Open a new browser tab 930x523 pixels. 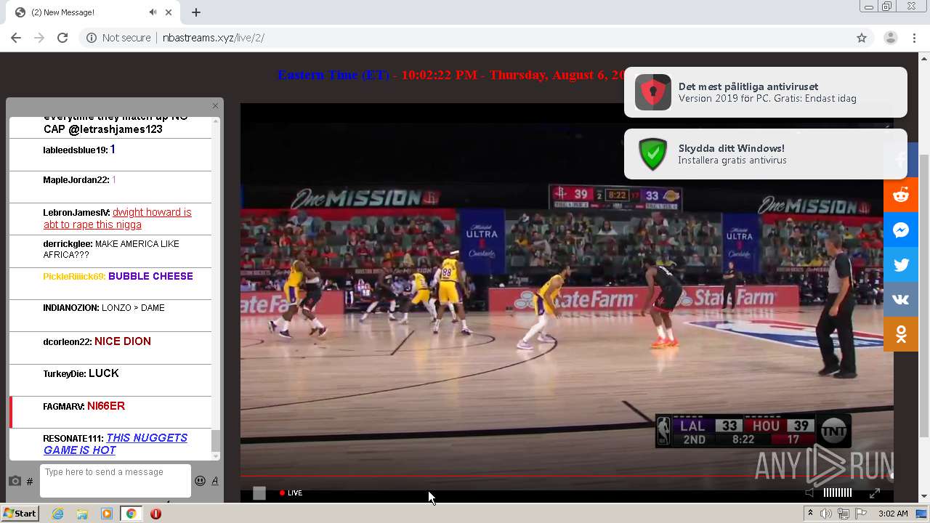click(196, 12)
